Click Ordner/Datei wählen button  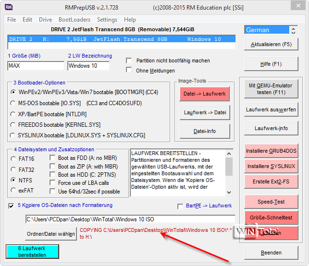coord(51,234)
